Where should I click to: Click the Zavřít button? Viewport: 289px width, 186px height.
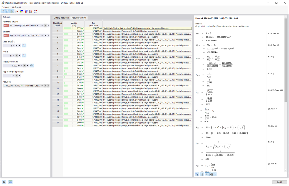pyautogui.click(x=280, y=182)
